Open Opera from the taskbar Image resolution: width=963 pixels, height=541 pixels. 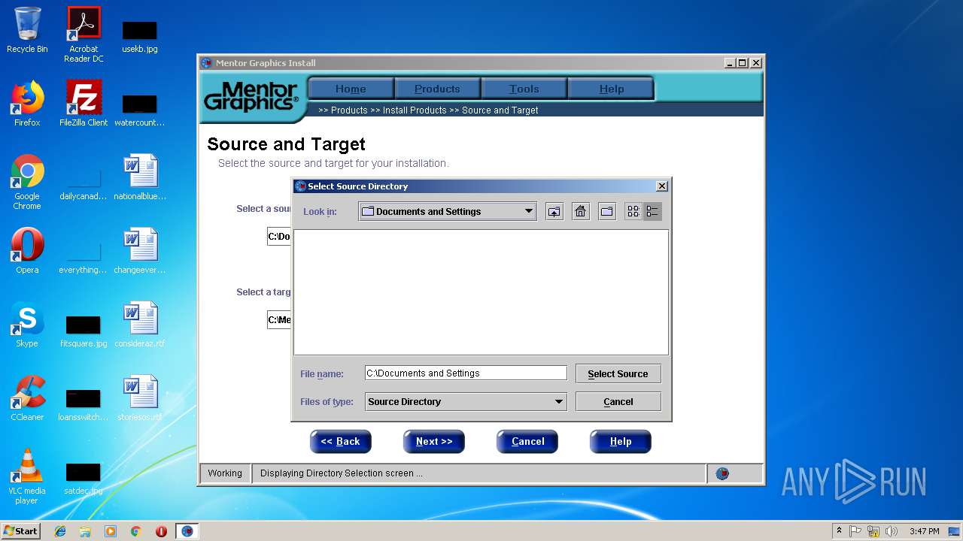click(x=161, y=531)
